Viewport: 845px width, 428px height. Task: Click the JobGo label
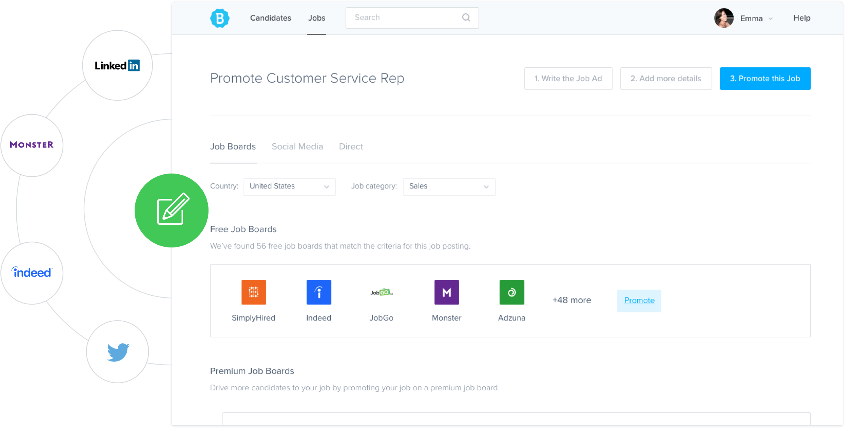pyautogui.click(x=381, y=318)
